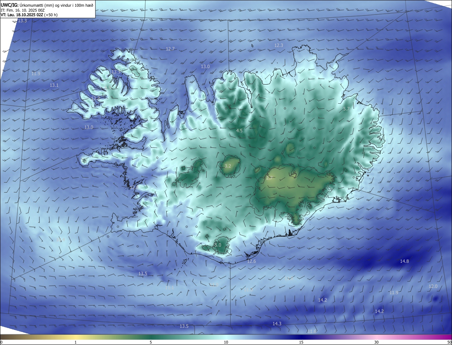Click the 12.7 value on the map
Screen dimensions: 452x345
(x=170, y=49)
